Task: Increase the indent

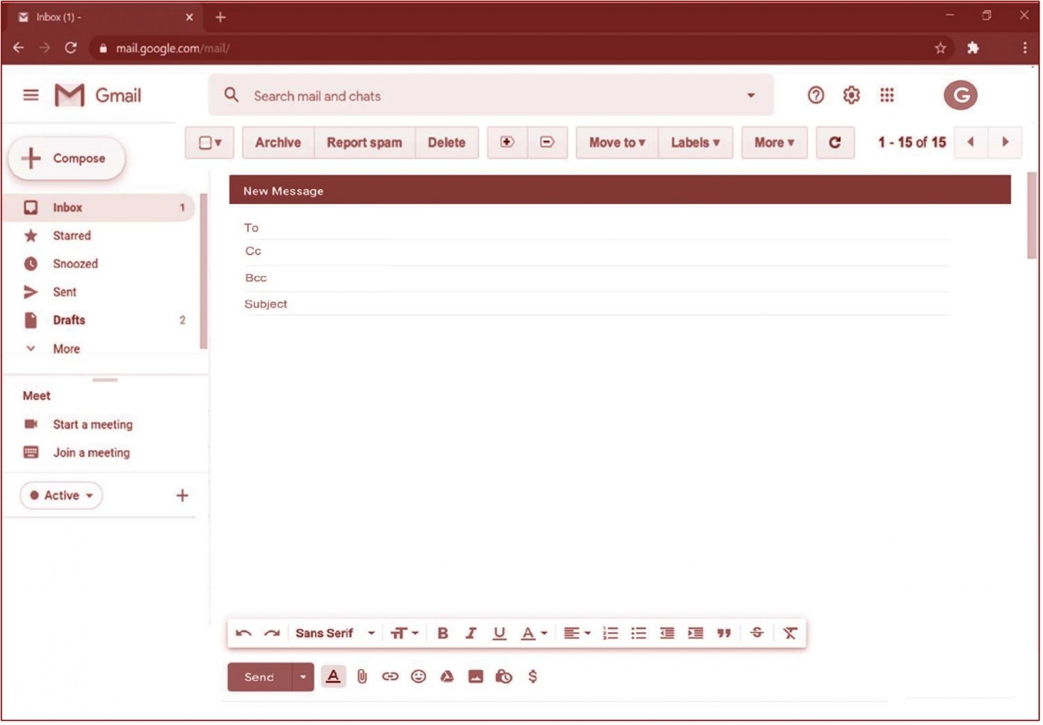Action: coord(696,633)
